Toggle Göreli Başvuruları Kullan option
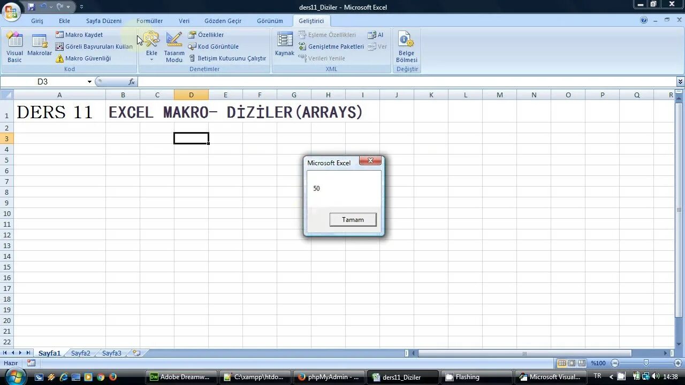This screenshot has width=685, height=385. click(94, 47)
